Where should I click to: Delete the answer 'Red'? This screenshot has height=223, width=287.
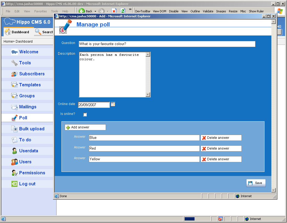coord(221,148)
